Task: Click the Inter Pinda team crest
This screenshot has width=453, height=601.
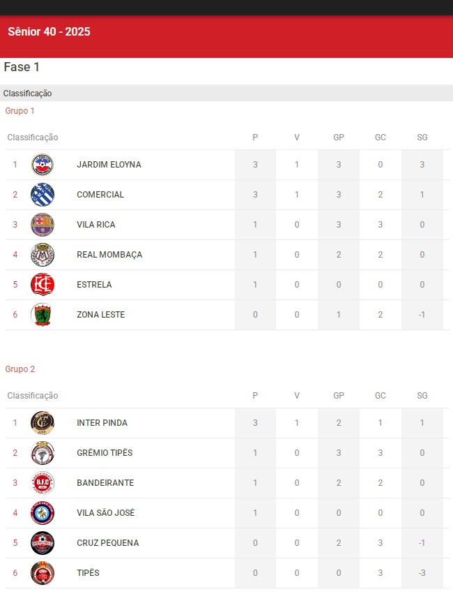Action: pos(43,423)
